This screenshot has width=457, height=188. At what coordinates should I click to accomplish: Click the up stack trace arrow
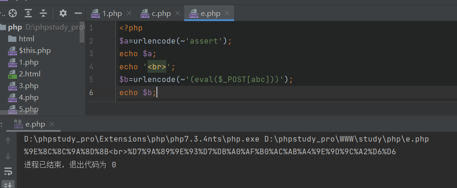(8, 141)
